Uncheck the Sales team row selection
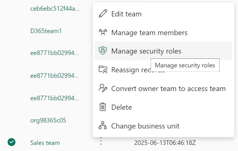The width and height of the screenshot is (238, 151). coord(12,142)
